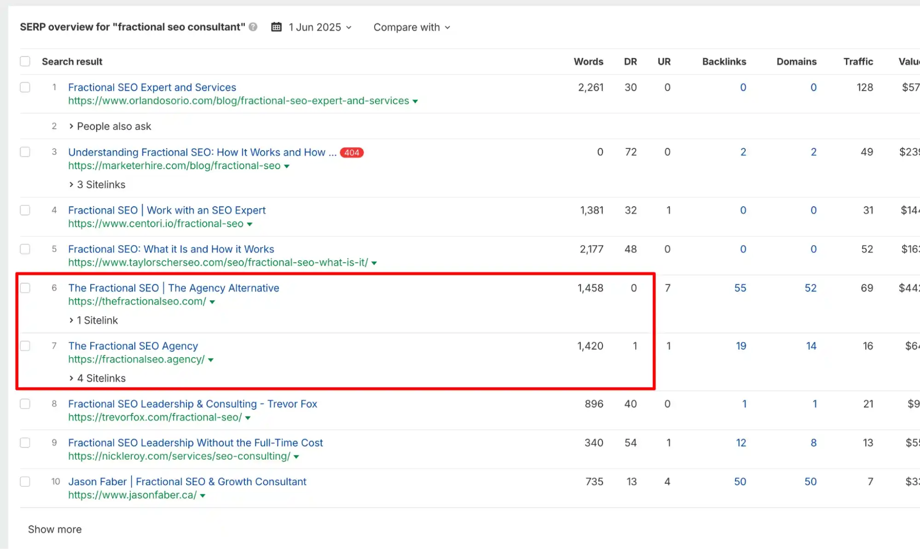Click the Domains column header
The width and height of the screenshot is (920, 549).
[x=796, y=62]
